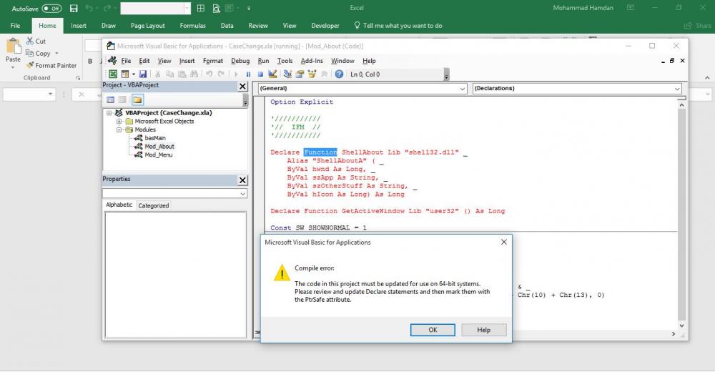Click Format Painter in Excel ribbon

tap(51, 65)
